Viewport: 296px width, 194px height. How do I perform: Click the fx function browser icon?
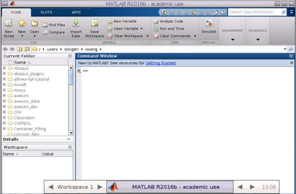(79, 71)
